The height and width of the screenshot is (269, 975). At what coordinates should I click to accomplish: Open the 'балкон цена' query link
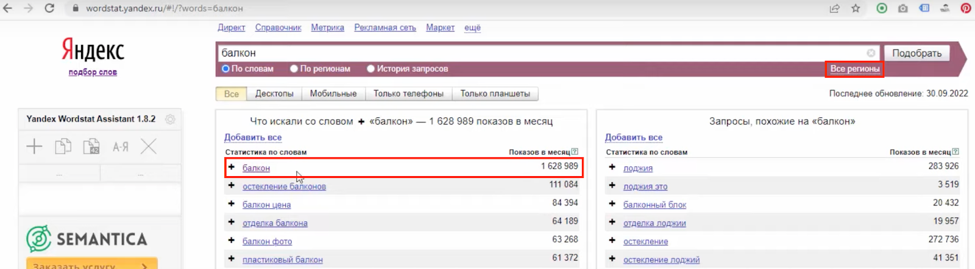point(266,205)
